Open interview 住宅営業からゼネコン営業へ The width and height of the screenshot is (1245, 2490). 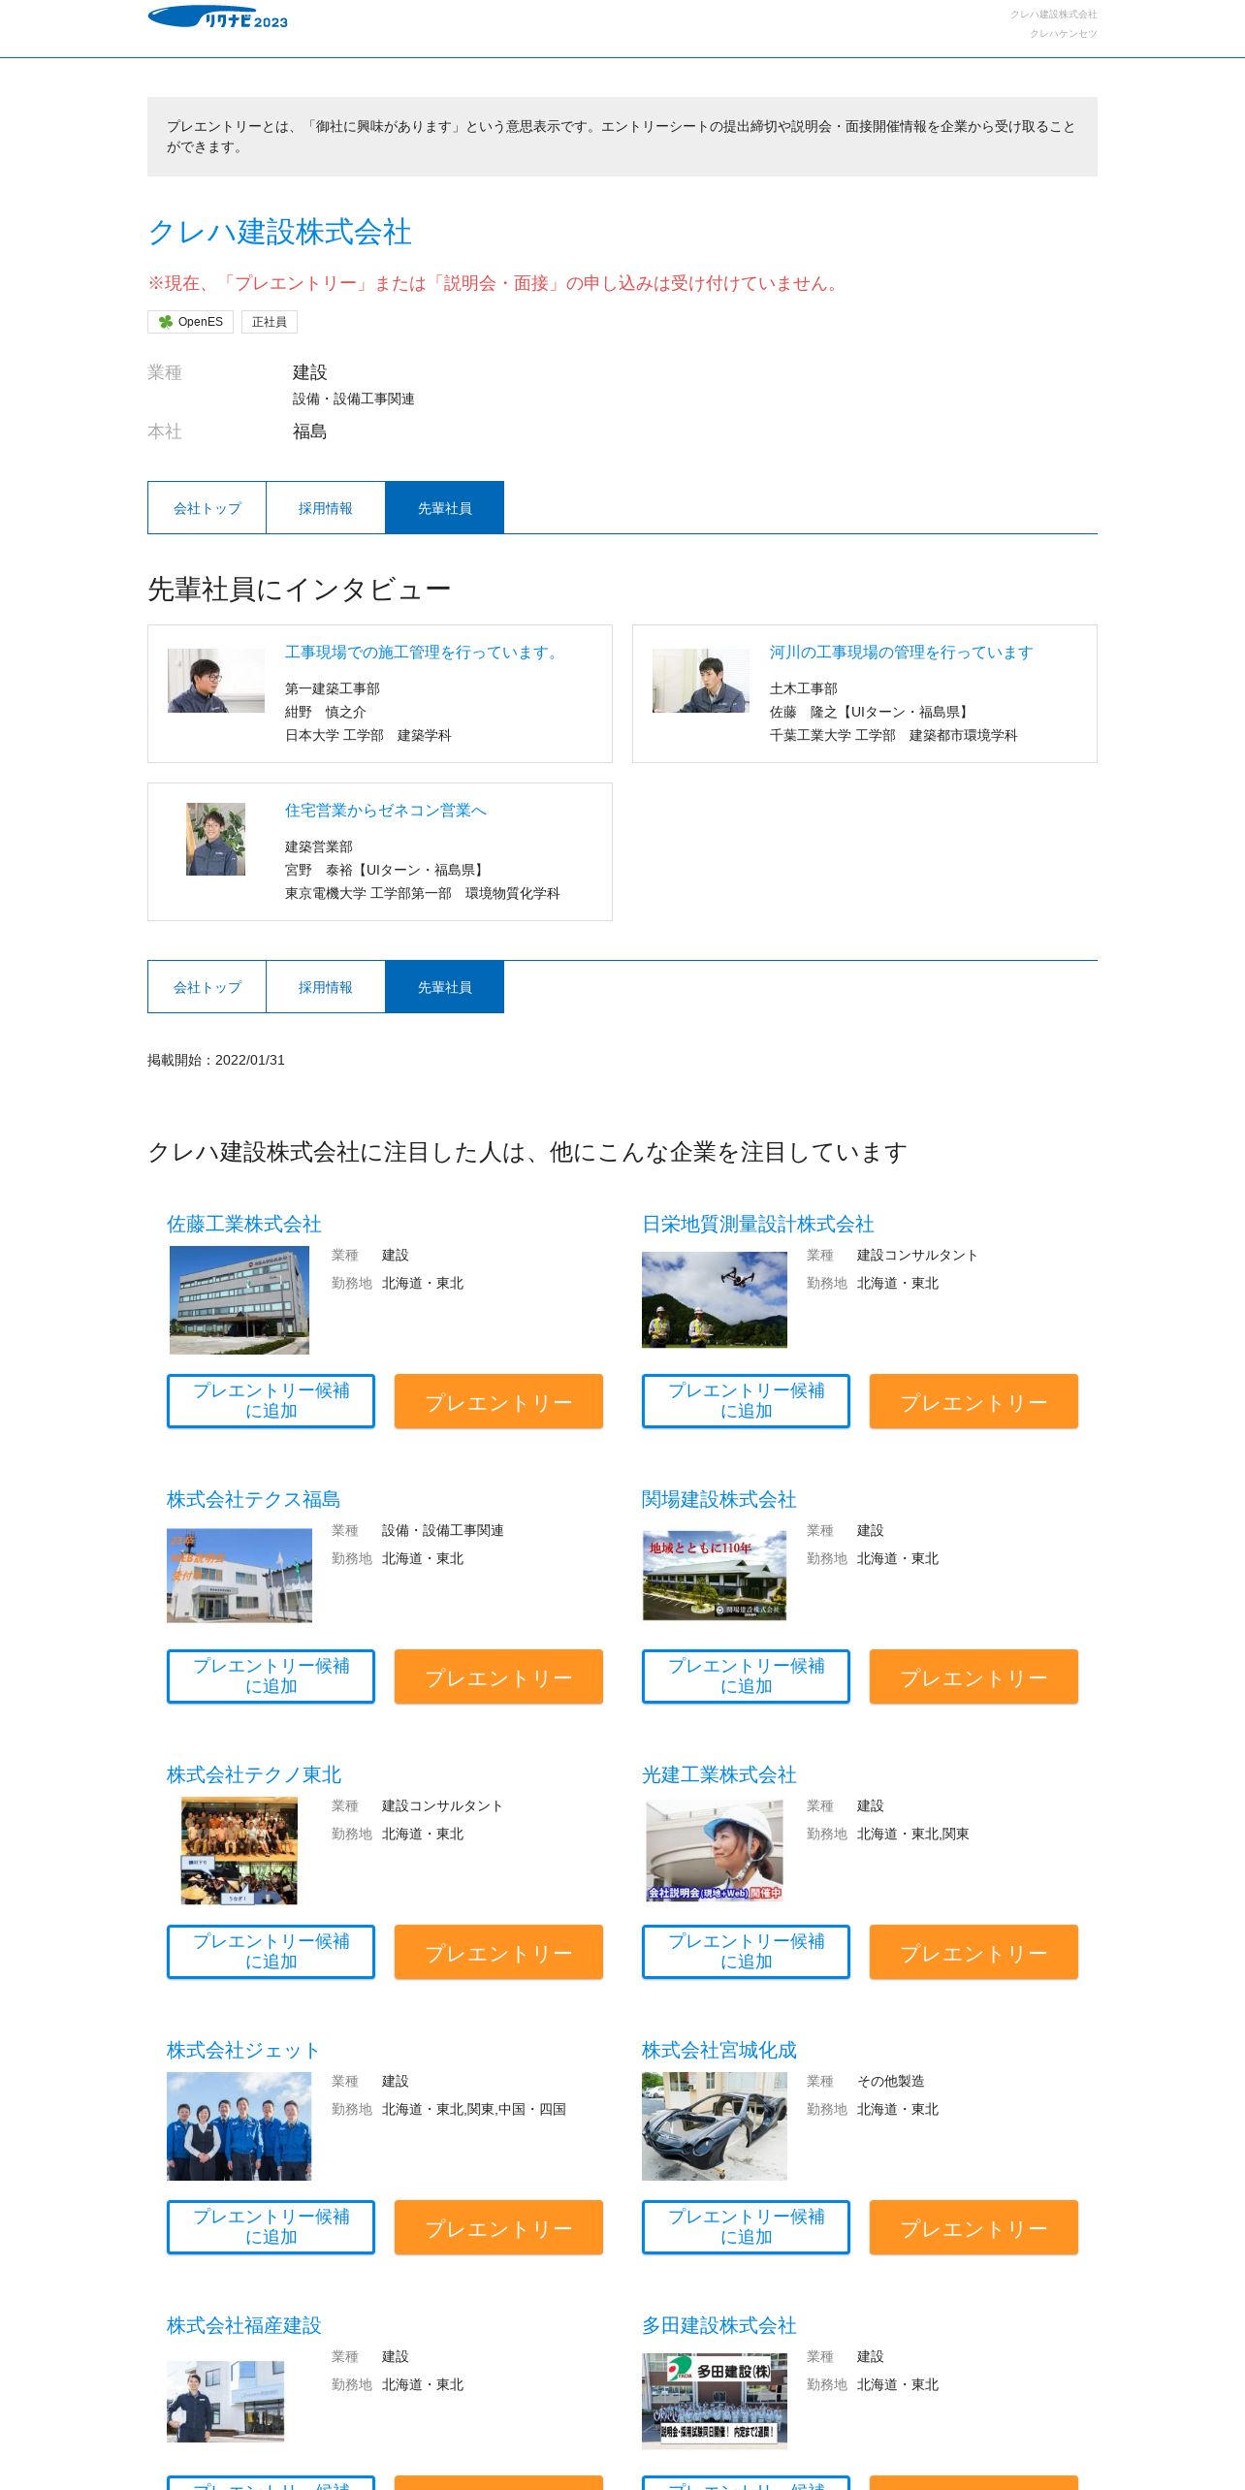point(386,811)
